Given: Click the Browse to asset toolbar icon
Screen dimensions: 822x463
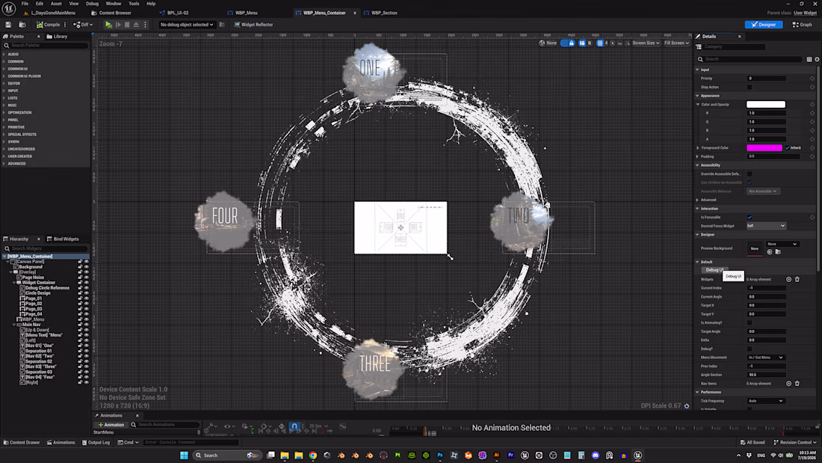Looking at the screenshot, I should click(x=22, y=25).
